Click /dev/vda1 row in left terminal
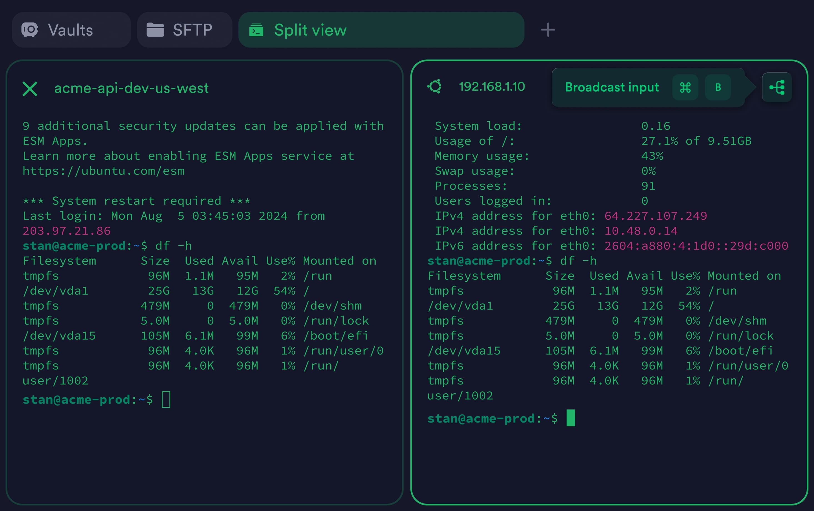The height and width of the screenshot is (511, 814). point(166,291)
